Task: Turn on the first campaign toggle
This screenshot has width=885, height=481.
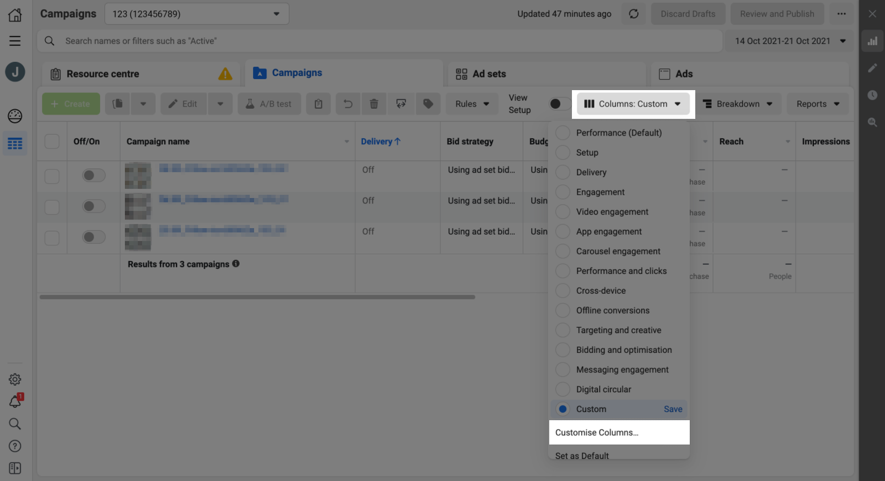Action: pos(93,176)
